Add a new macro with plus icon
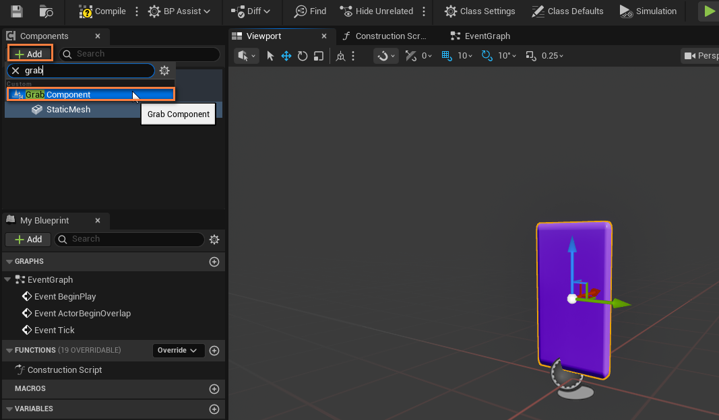Viewport: 719px width, 420px height. pos(214,389)
